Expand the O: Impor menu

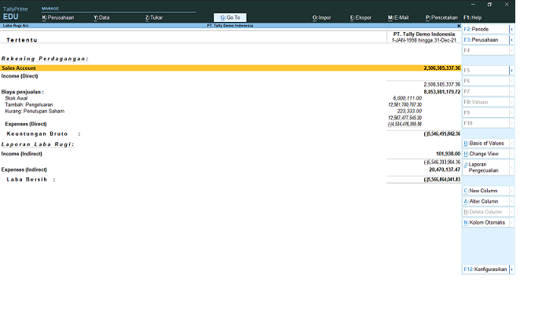322,17
